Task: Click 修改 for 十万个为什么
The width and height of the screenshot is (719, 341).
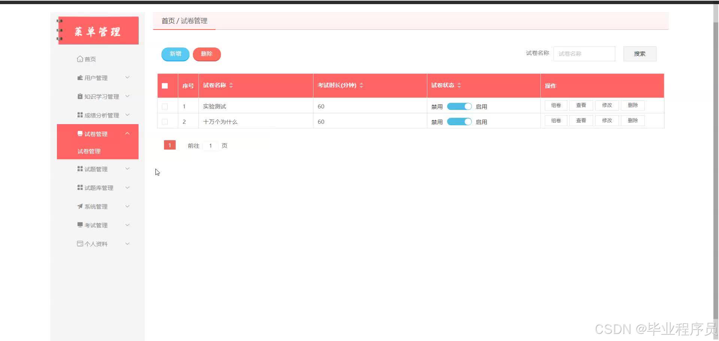Action: [607, 121]
